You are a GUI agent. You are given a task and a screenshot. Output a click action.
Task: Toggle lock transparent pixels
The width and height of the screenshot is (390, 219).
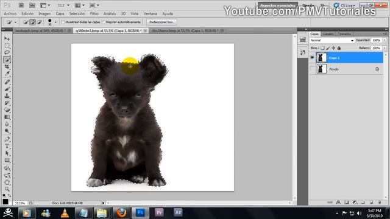[x=322, y=48]
